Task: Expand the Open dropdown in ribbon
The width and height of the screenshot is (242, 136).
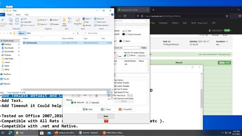Action: pyautogui.click(x=91, y=19)
